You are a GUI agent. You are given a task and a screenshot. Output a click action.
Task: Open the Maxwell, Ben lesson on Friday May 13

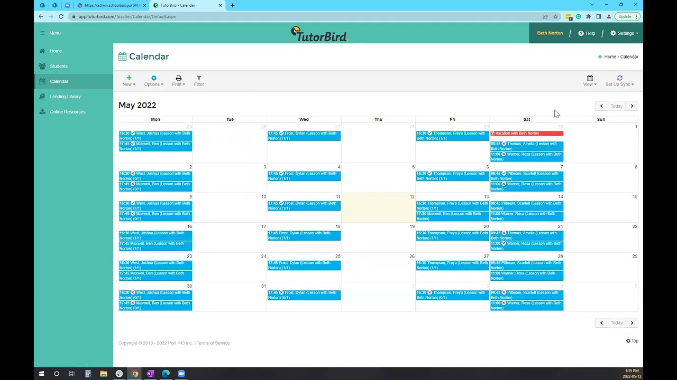click(x=453, y=216)
